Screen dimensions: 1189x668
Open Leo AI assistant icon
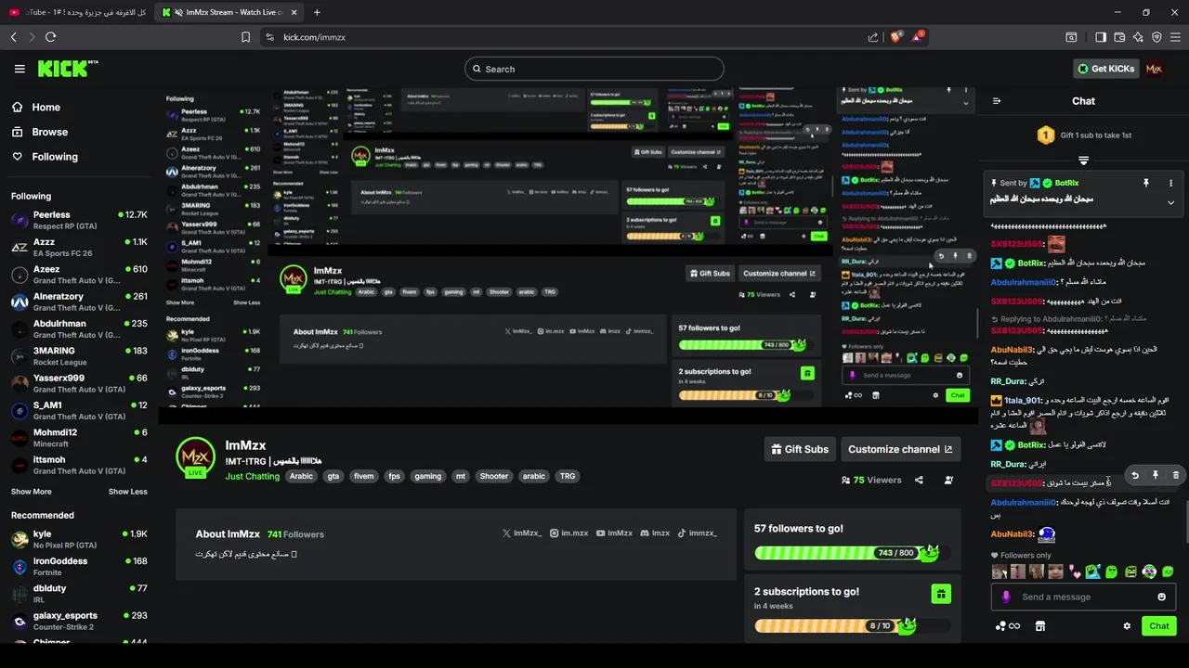coord(1138,37)
